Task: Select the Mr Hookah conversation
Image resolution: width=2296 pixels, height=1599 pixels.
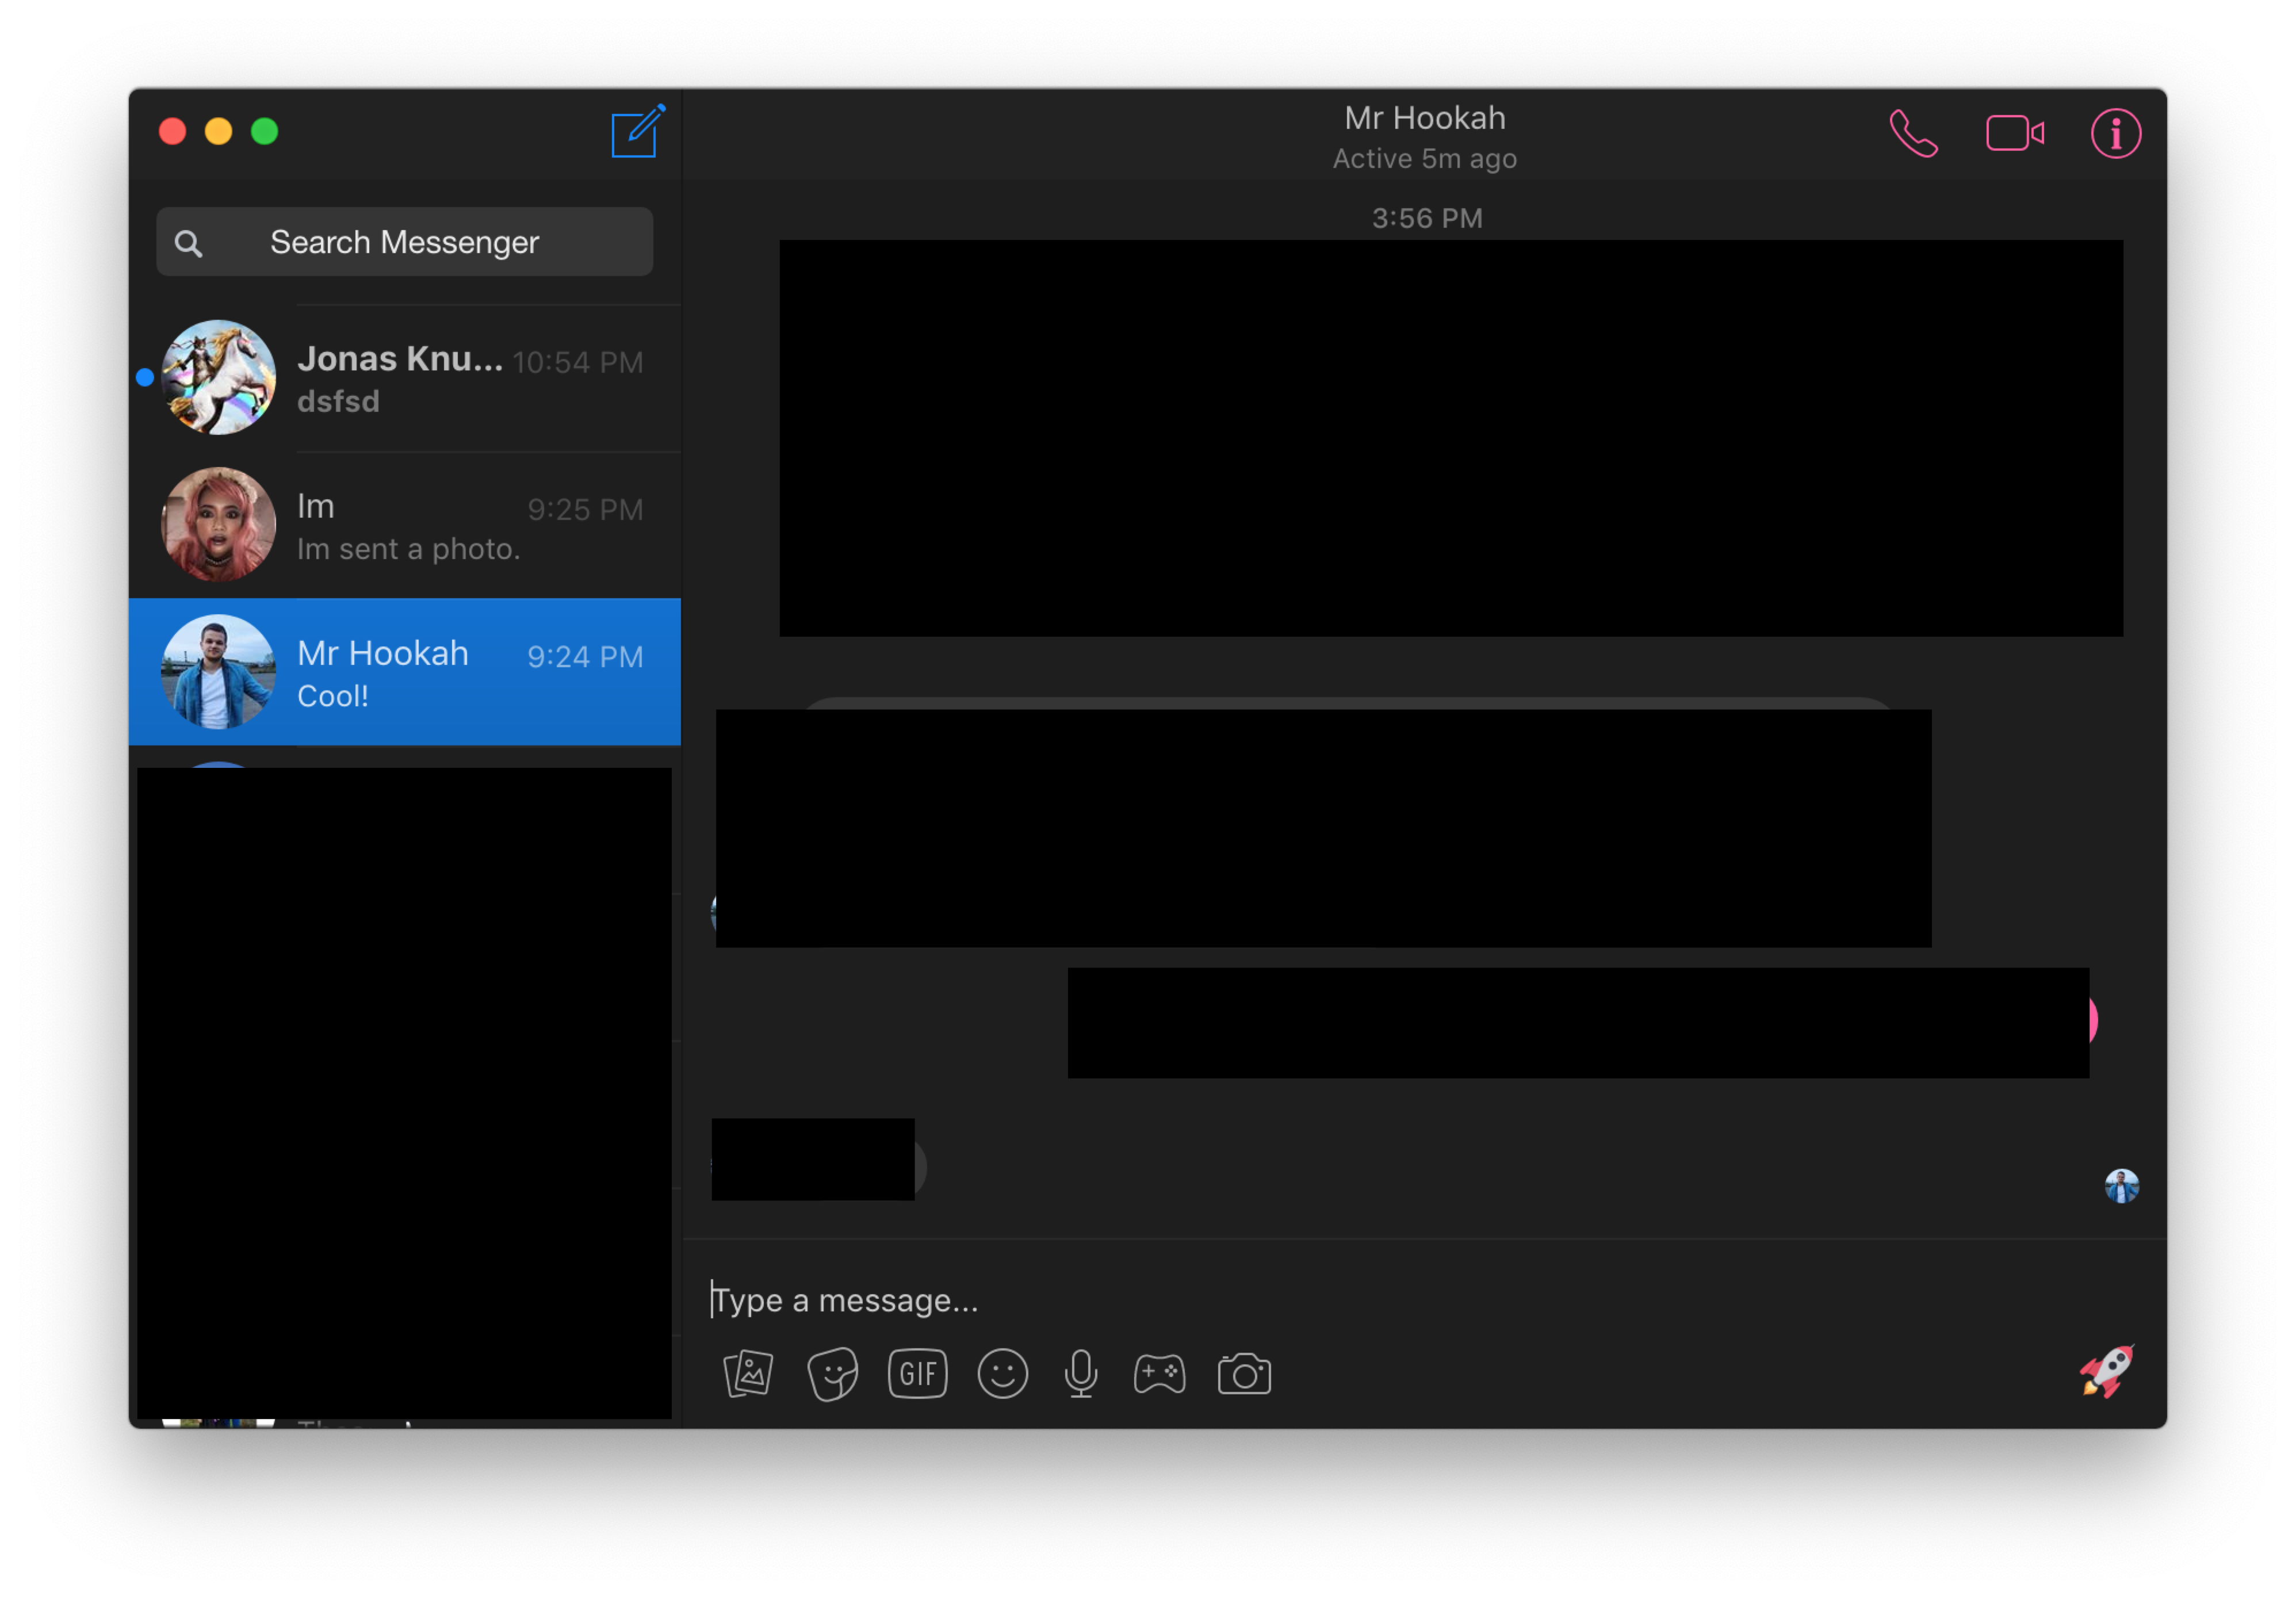Action: [x=405, y=672]
